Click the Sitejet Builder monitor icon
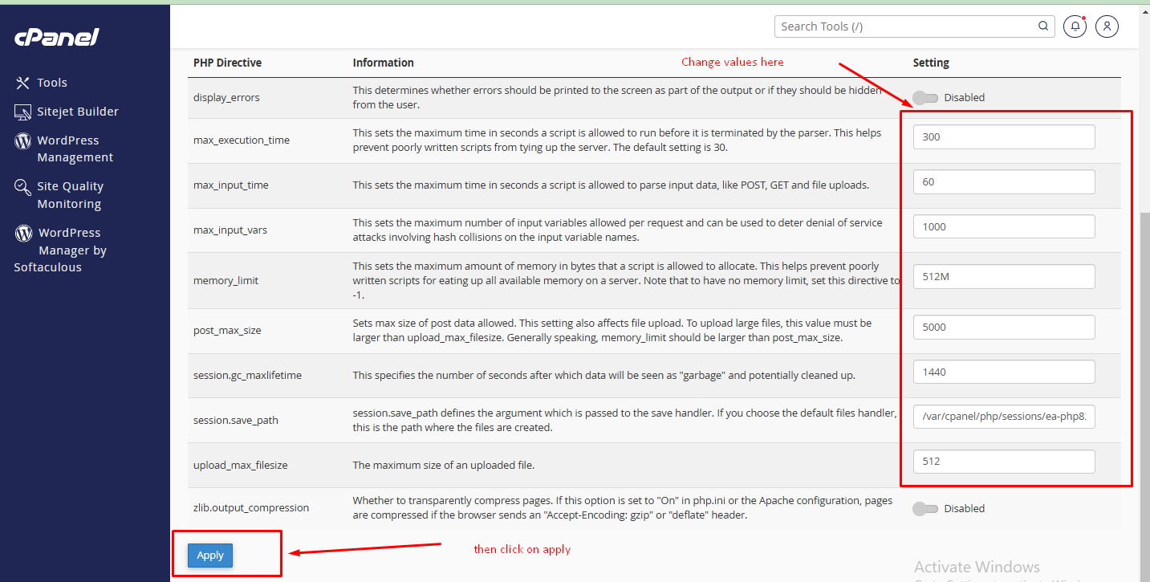Viewport: 1150px width, 582px height. pos(22,112)
